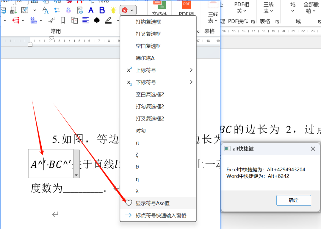Click the yellow light bulb icon
The width and height of the screenshot is (321, 229).
[113, 10]
